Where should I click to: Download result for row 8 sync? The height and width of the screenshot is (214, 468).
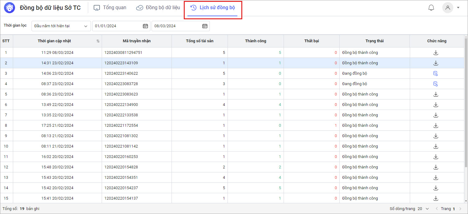pyautogui.click(x=436, y=126)
